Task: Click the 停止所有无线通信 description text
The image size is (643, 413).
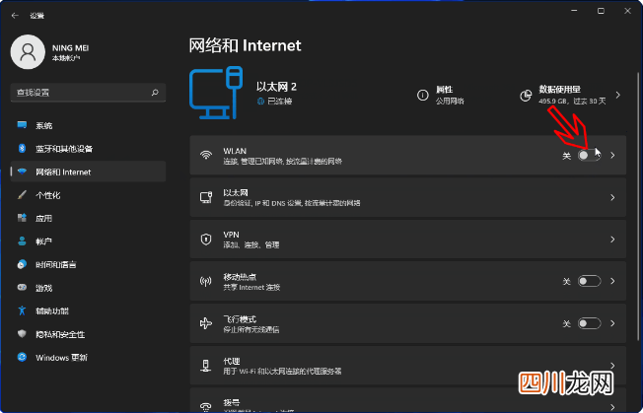Action: pyautogui.click(x=251, y=329)
